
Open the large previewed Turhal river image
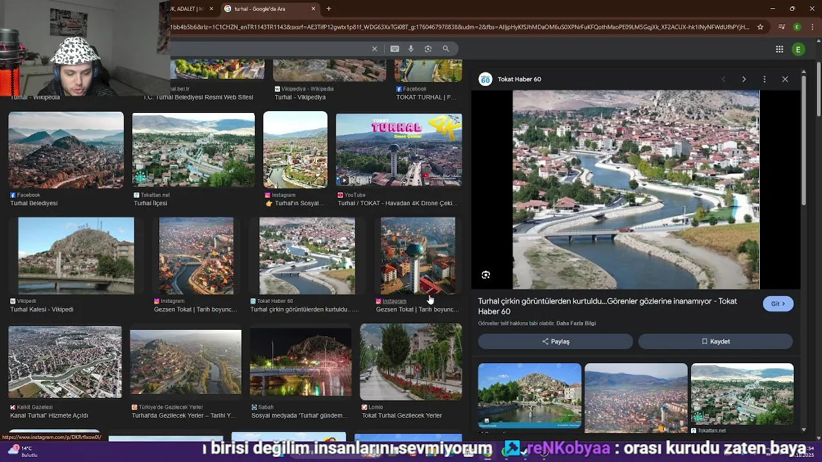click(x=636, y=190)
